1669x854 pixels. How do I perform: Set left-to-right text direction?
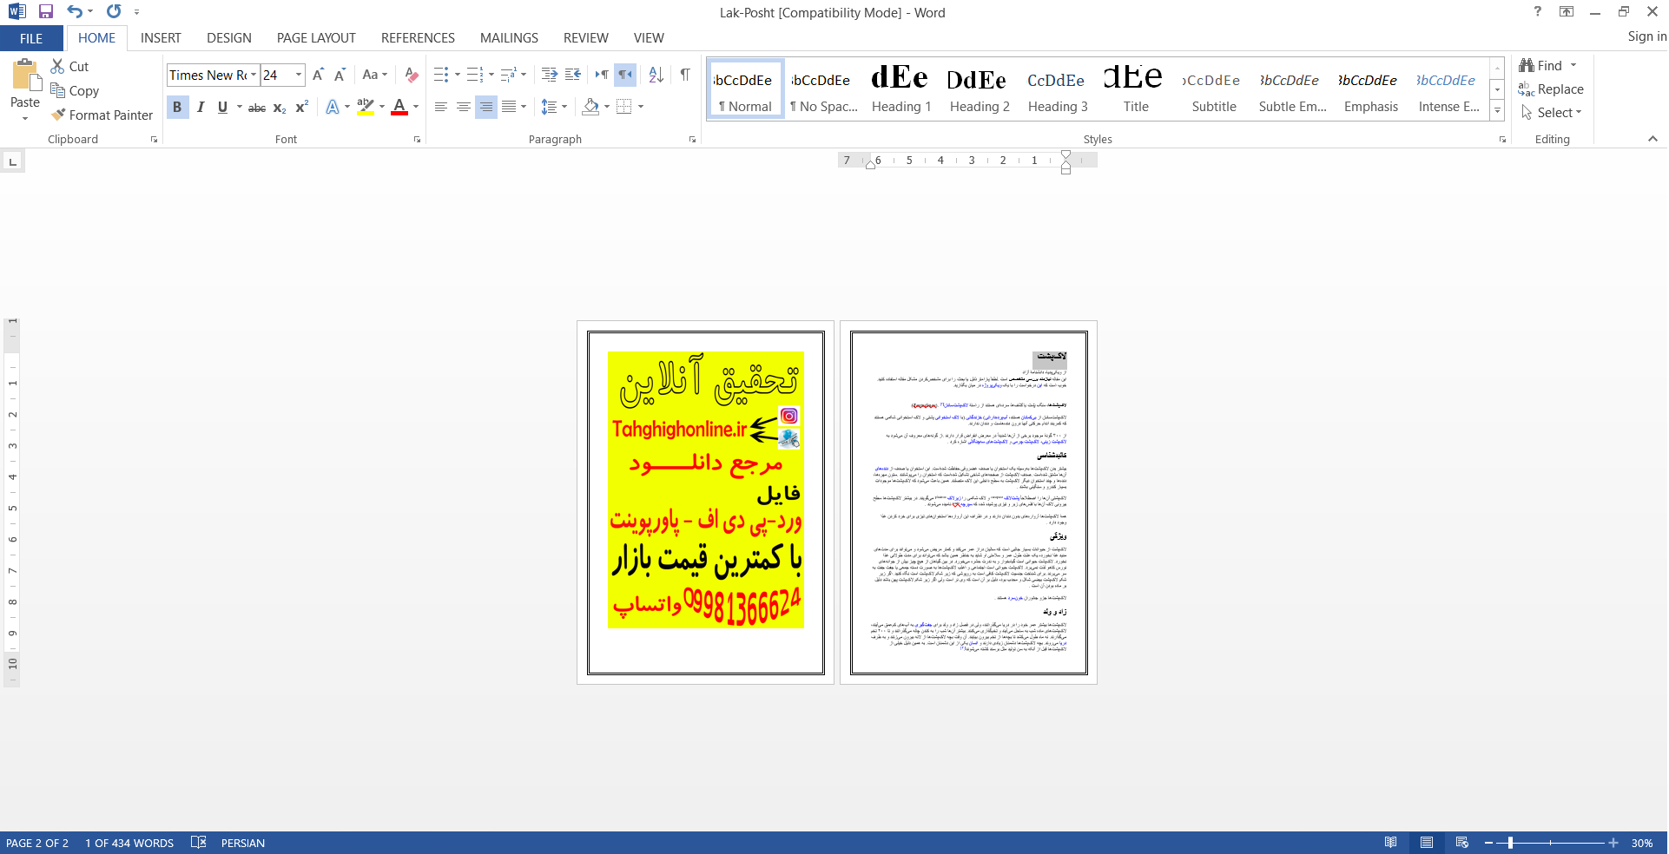point(602,75)
